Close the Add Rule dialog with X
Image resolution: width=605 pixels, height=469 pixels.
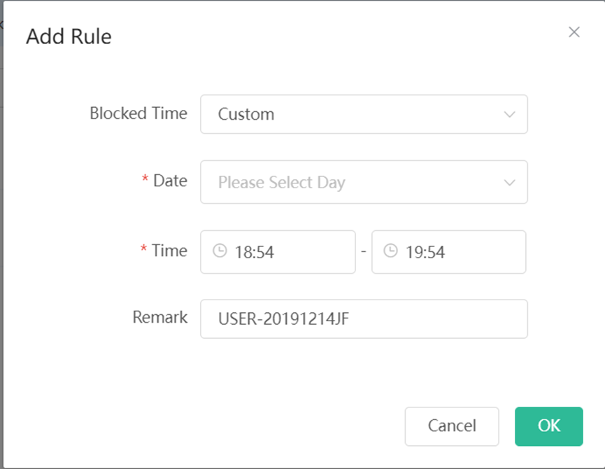click(574, 32)
